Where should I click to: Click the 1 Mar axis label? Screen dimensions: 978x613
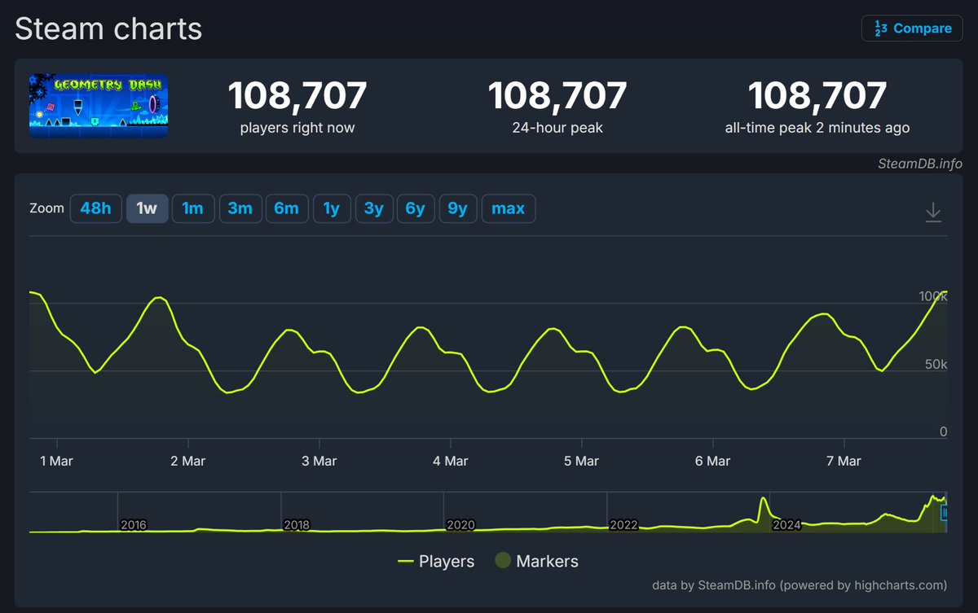click(x=57, y=461)
